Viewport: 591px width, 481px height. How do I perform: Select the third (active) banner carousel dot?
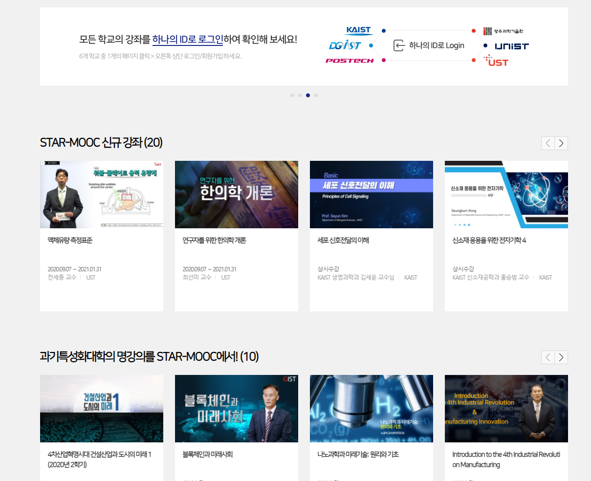click(308, 95)
